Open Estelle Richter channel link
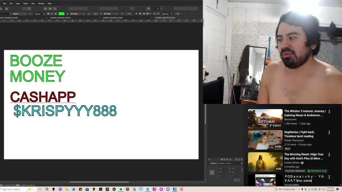The image size is (342, 192). point(292,163)
